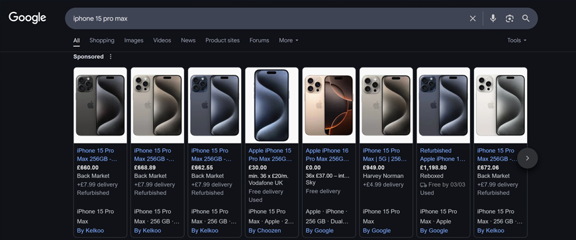Open the Reboxed refurbished phone image

pos(444,105)
